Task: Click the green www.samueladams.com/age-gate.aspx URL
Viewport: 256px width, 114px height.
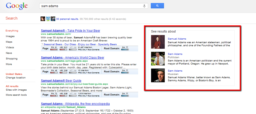Action: tap(64, 61)
